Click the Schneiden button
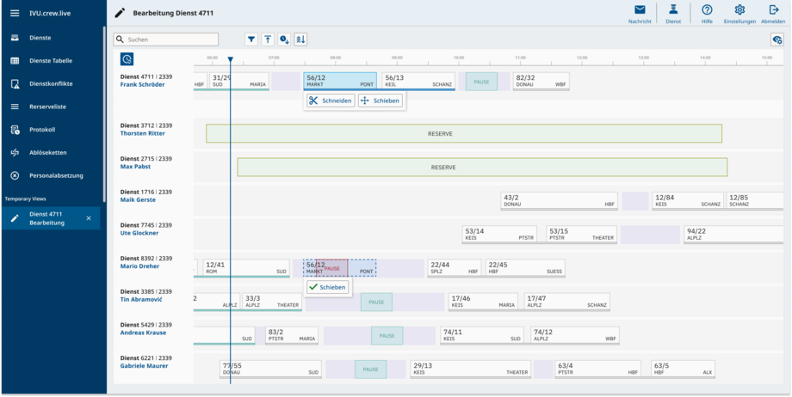 tap(330, 101)
